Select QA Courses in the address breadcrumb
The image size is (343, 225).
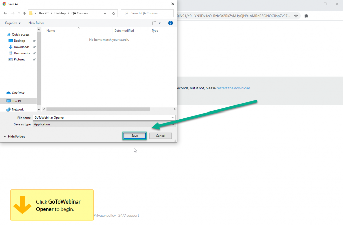click(x=80, y=13)
